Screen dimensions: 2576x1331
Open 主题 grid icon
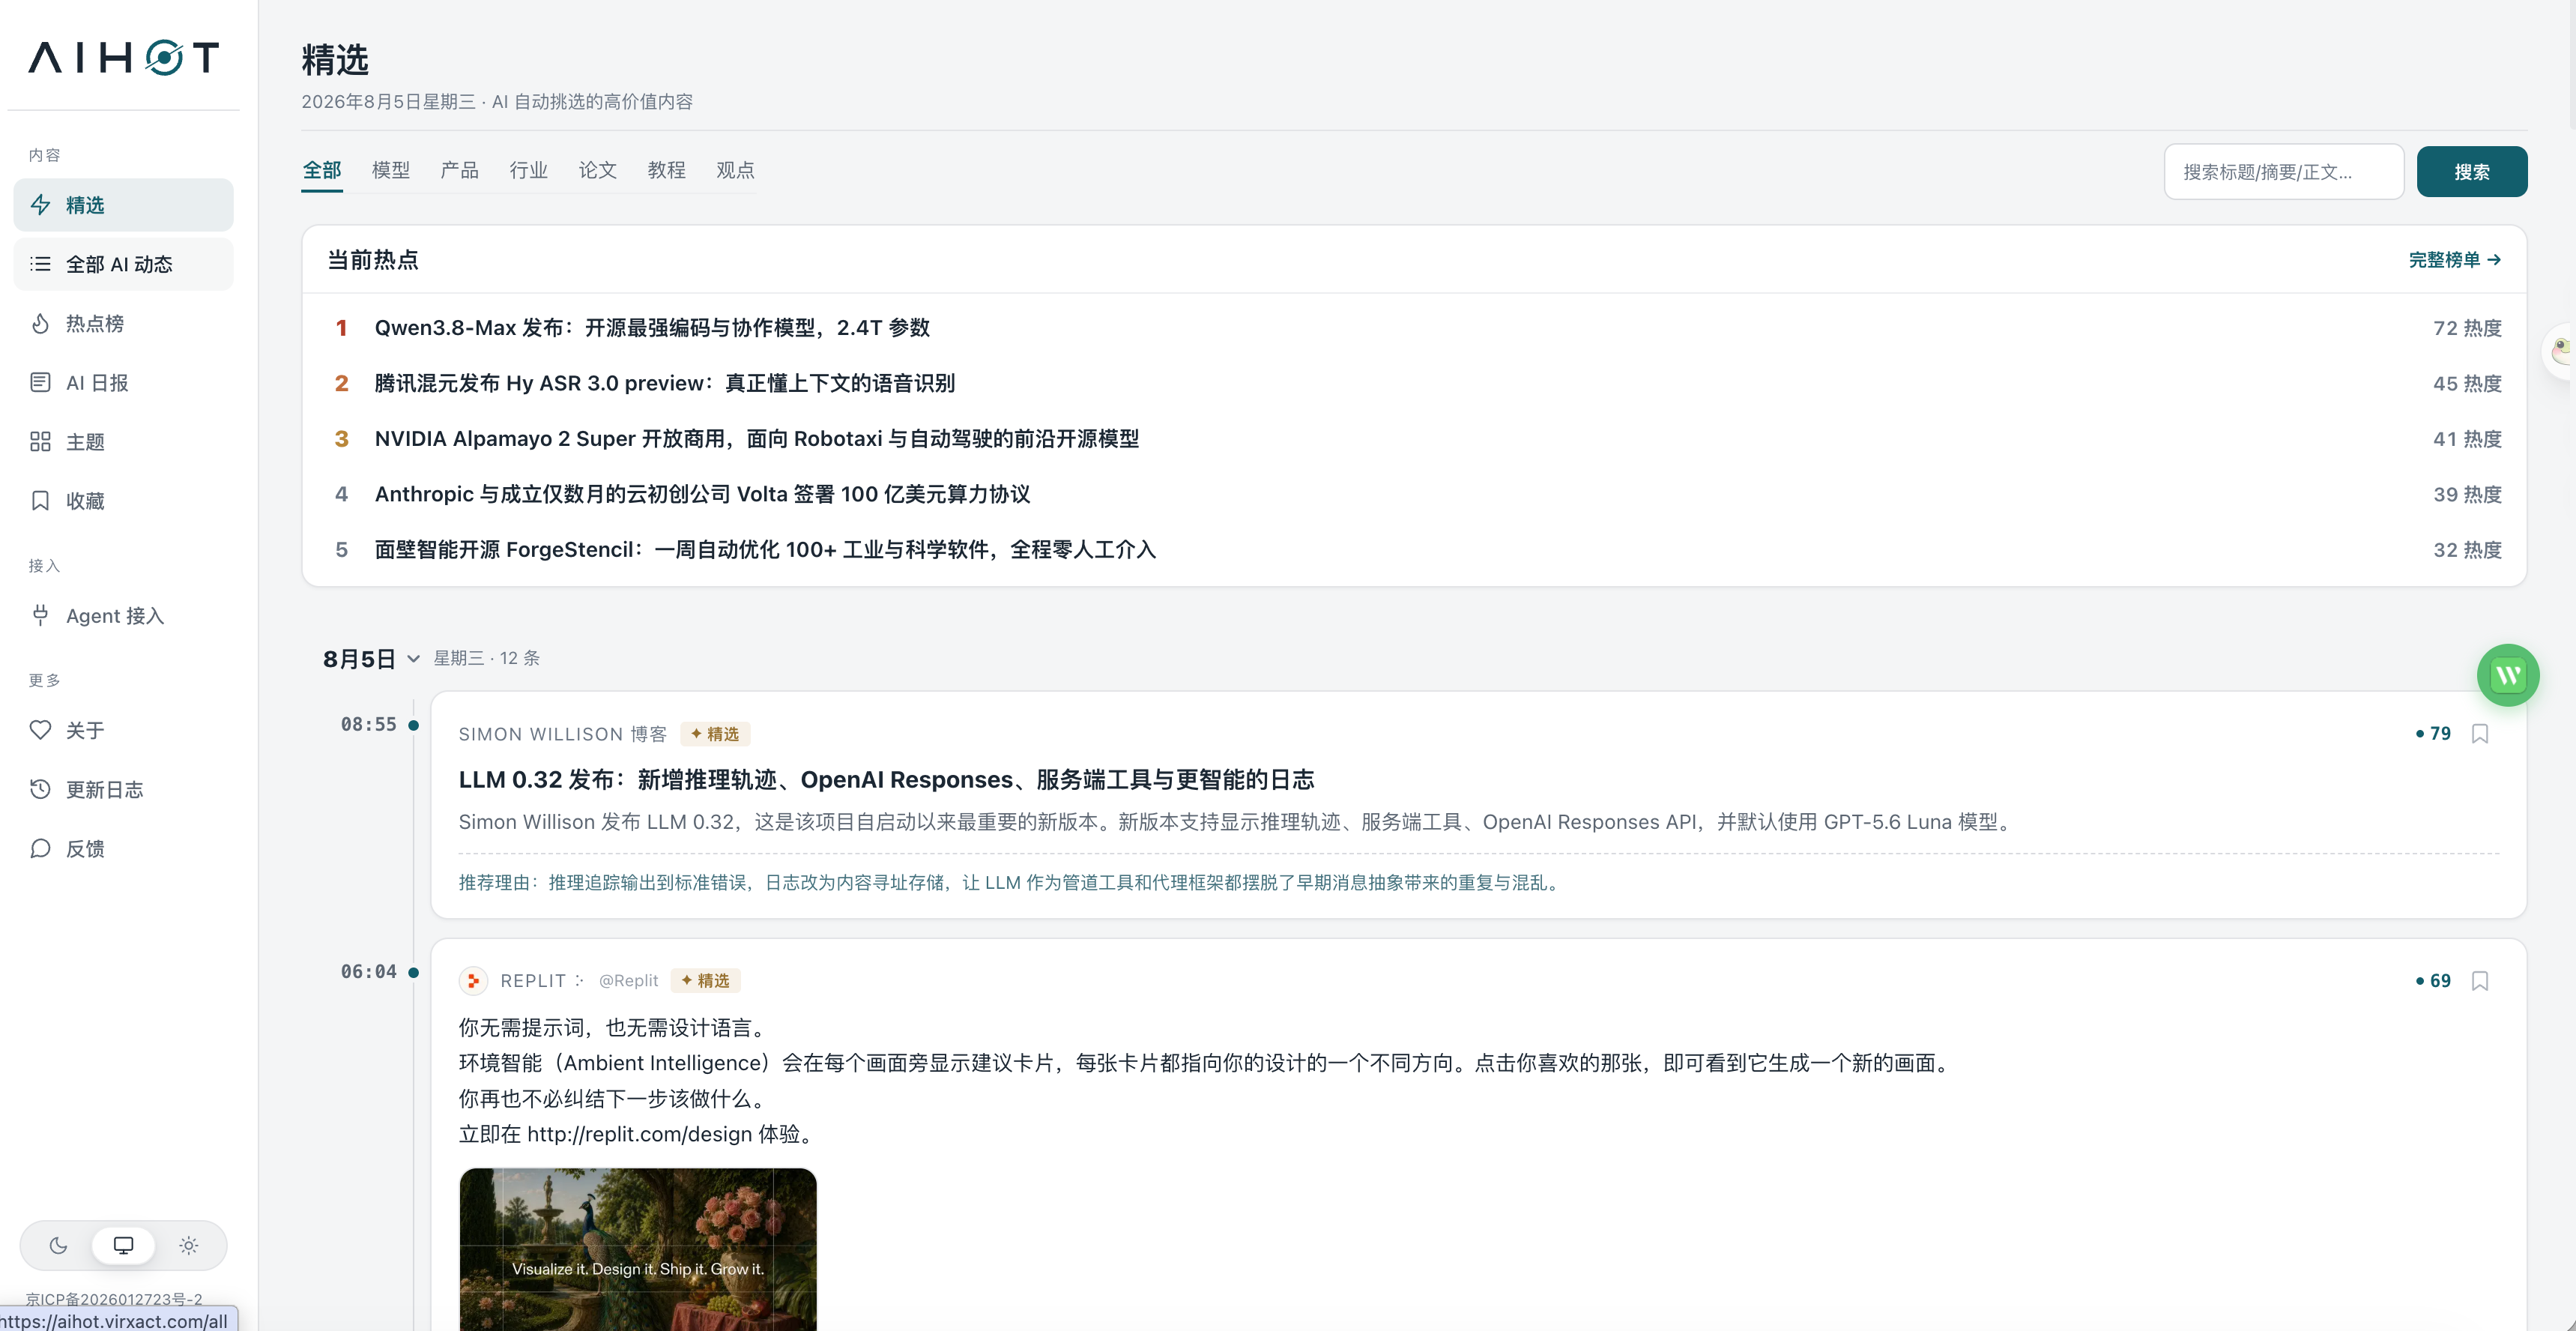click(x=40, y=441)
